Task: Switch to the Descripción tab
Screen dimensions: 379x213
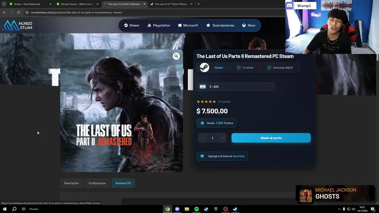Action: pyautogui.click(x=71, y=183)
